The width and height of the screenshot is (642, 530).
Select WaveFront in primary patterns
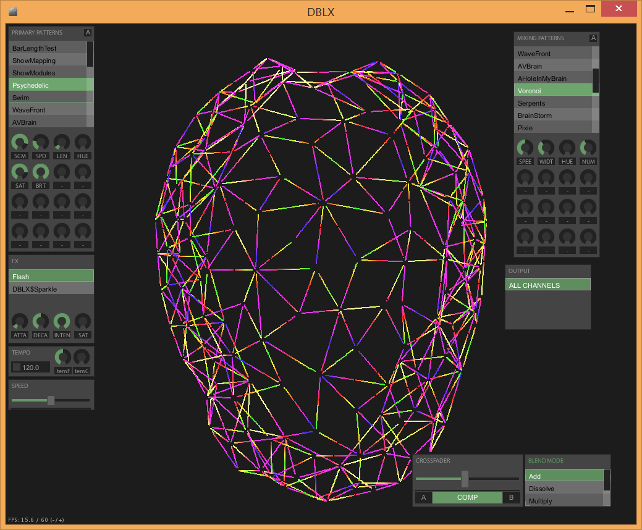pos(48,110)
